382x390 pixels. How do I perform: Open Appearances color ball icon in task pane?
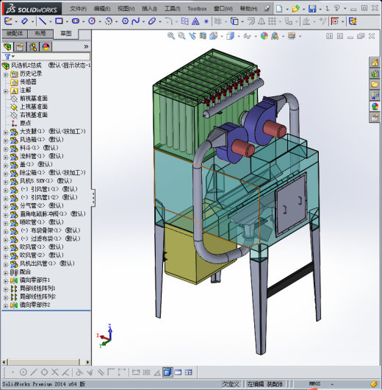tap(375, 106)
